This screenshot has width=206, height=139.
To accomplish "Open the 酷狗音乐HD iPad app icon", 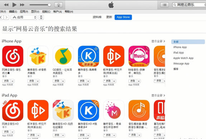I will coord(88,110).
